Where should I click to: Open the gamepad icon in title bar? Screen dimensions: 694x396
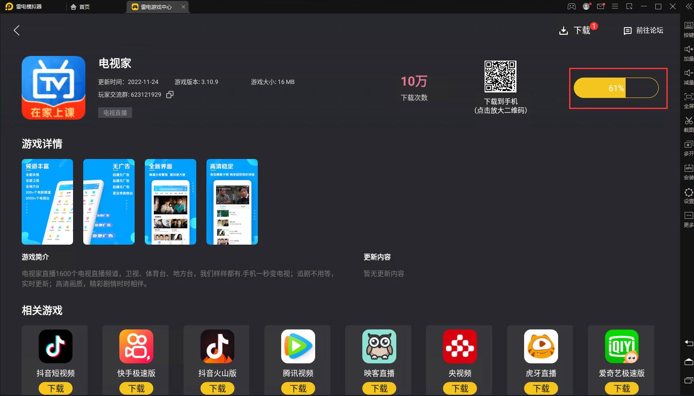[x=572, y=6]
